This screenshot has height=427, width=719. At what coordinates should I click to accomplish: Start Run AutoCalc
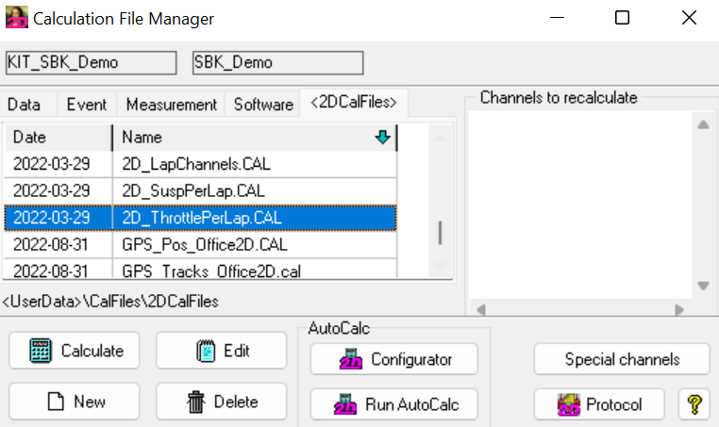[x=393, y=405]
